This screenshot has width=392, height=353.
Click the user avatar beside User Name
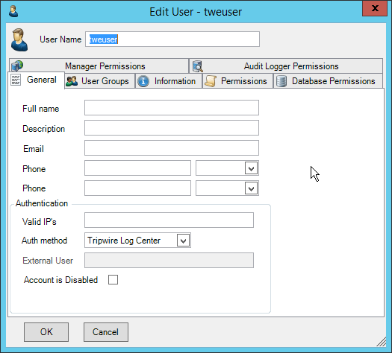pos(19,39)
